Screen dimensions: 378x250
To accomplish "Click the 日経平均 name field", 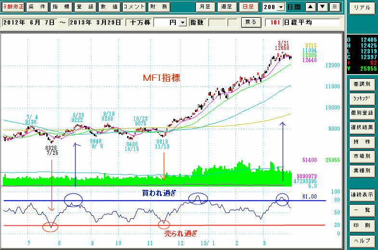I will point(312,23).
